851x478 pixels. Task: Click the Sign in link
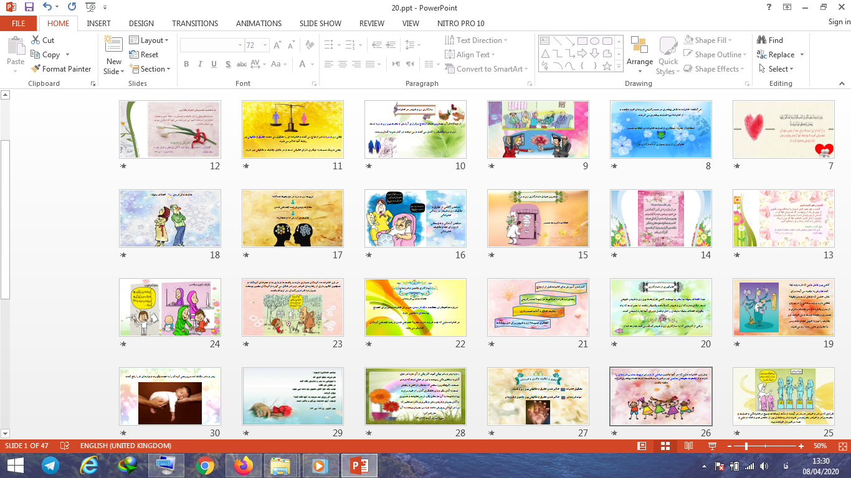839,22
